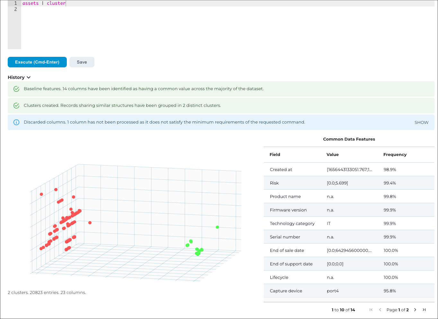
Task: Select the Created at row
Action: tap(349, 169)
